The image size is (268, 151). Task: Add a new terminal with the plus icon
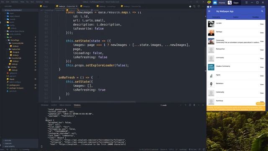click(x=186, y=105)
